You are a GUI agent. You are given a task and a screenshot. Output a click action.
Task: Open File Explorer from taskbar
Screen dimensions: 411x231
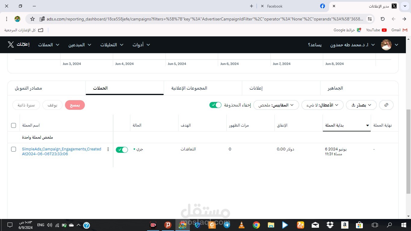[x=271, y=225]
